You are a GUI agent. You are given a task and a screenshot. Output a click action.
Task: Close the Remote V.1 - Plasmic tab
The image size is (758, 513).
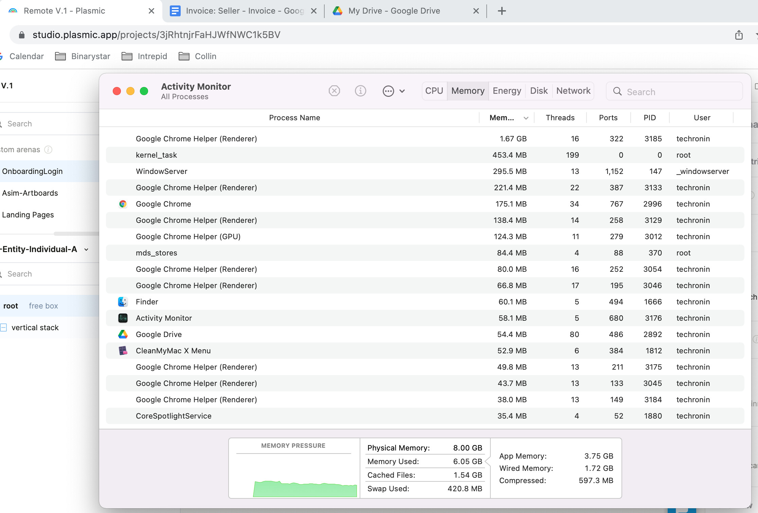151,11
